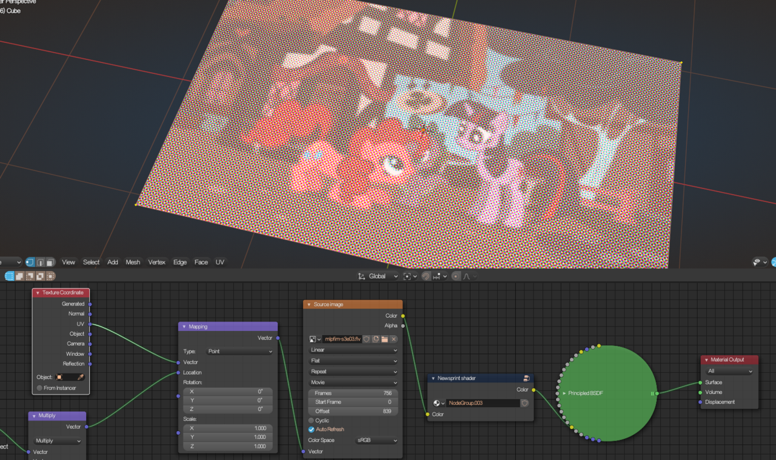Collapse the Newsprint shader node
Image resolution: width=776 pixels, height=460 pixels.
tap(433, 378)
